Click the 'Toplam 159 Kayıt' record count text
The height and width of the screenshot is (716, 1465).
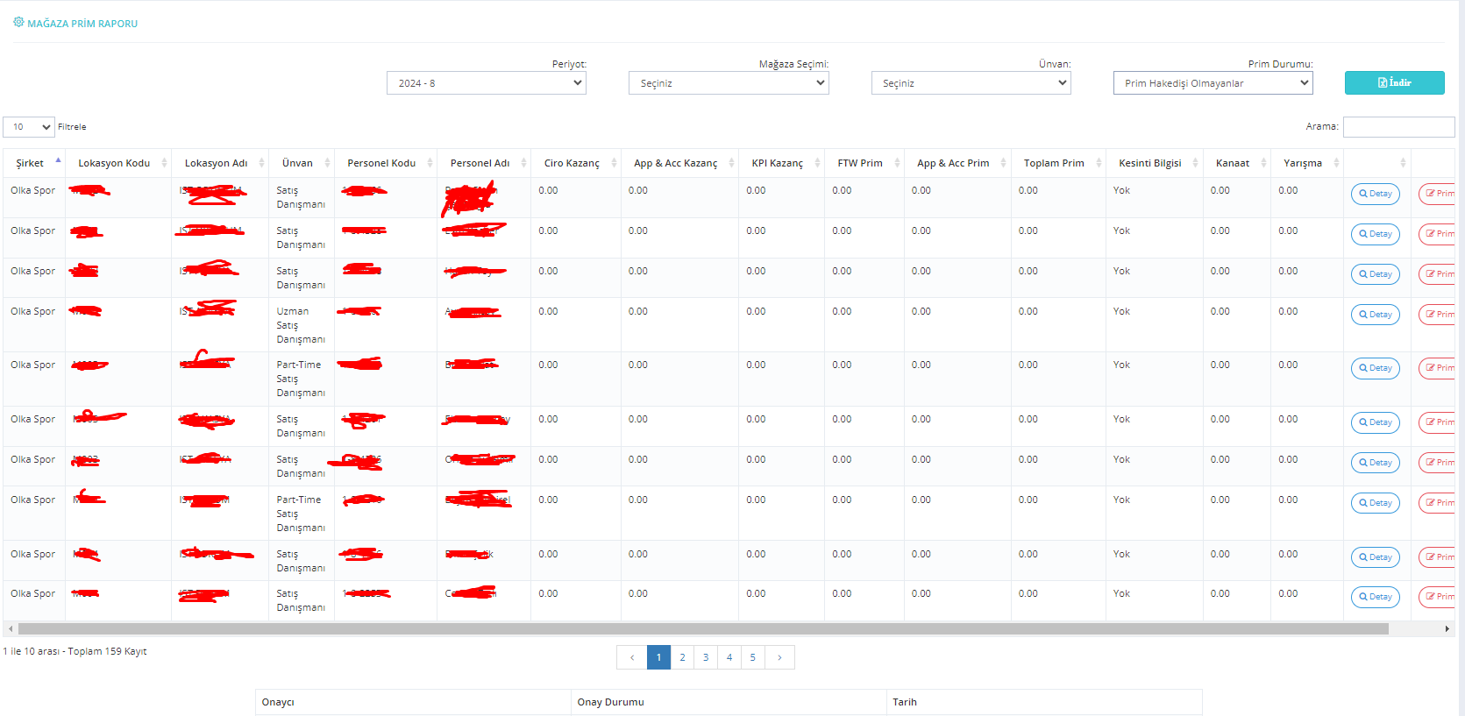(x=107, y=651)
